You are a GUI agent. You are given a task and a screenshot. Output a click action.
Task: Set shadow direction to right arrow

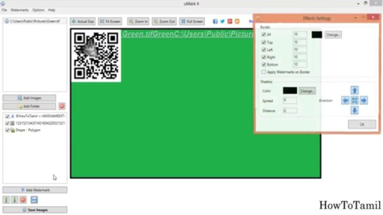(x=364, y=101)
